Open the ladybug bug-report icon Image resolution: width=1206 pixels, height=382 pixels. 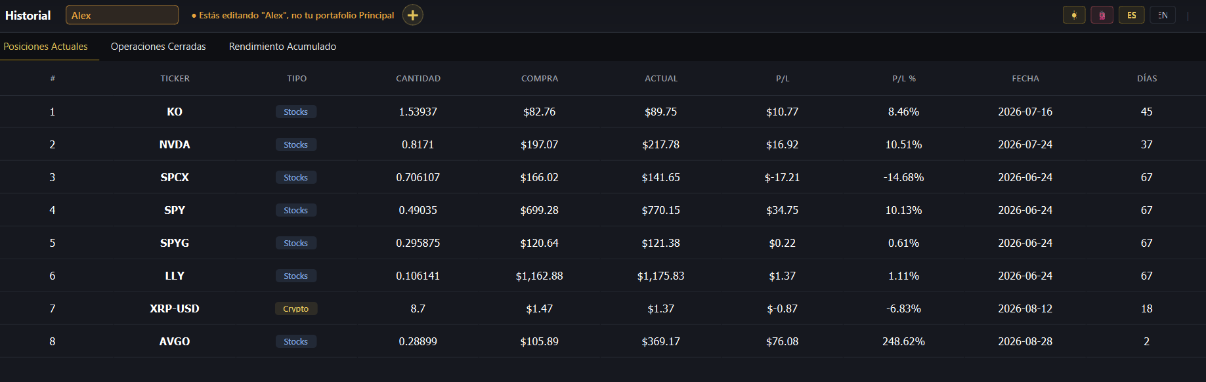pos(1102,15)
